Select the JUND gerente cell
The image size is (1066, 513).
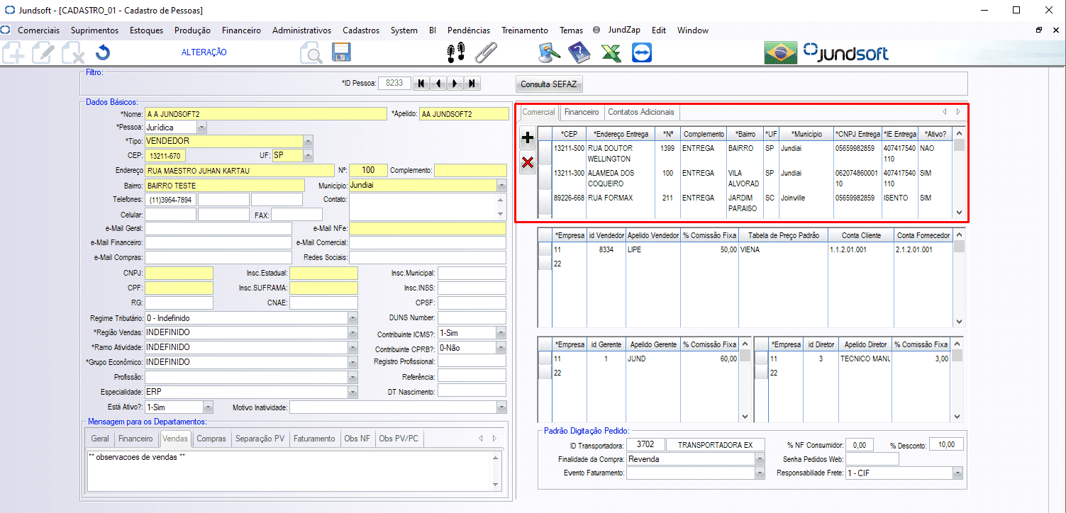(653, 359)
